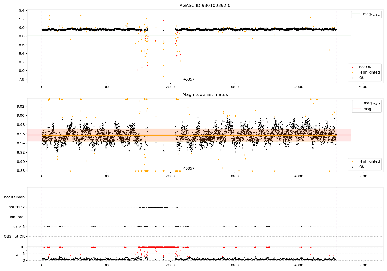Click orange line sample in middle plot legend
This screenshot has width=387, height=271.
click(357, 103)
